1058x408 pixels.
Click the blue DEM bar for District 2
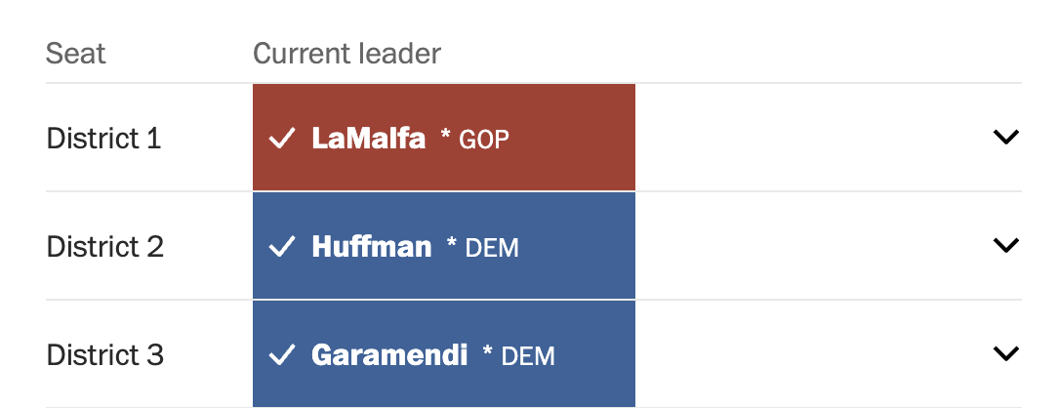click(x=444, y=245)
